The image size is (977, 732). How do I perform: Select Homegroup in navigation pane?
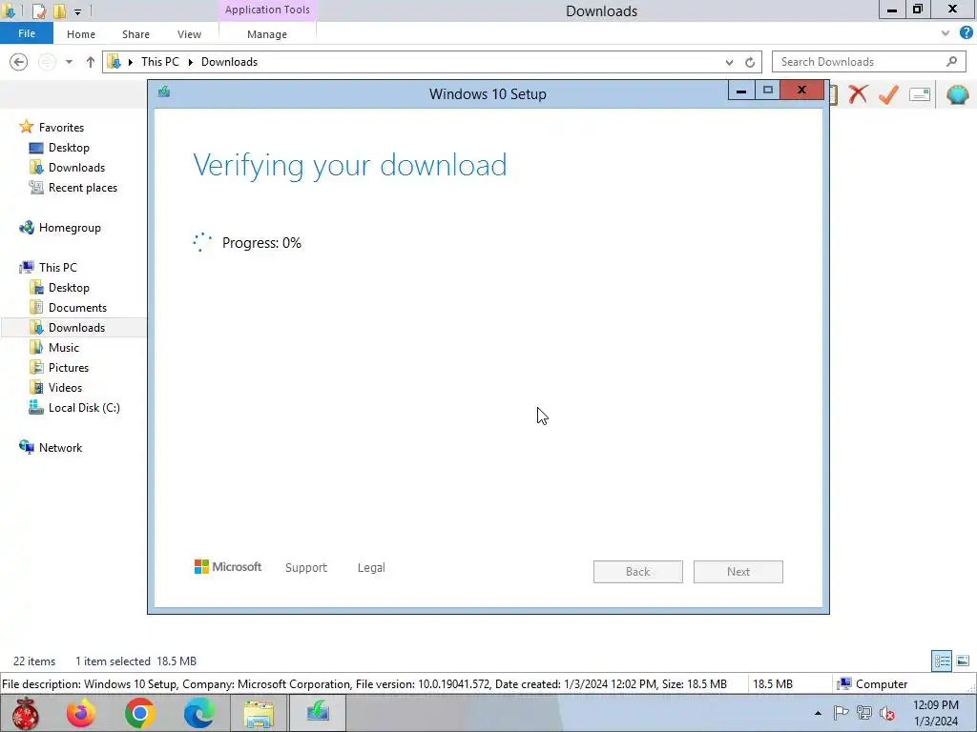pos(70,228)
